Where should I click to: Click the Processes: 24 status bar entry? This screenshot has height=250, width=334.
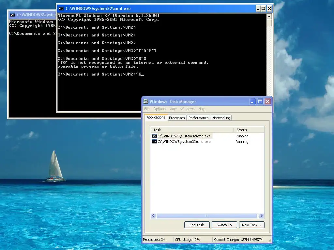tap(154, 240)
